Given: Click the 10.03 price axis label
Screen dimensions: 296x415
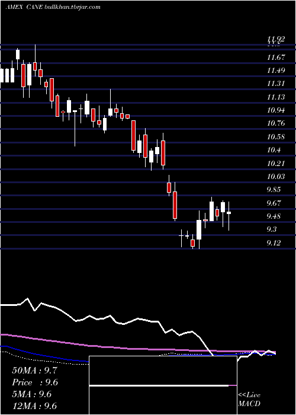Looking at the screenshot, I should click(x=276, y=176).
